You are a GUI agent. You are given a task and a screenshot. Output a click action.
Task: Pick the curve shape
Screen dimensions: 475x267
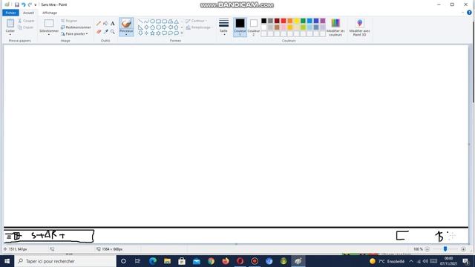pyautogui.click(x=146, y=22)
